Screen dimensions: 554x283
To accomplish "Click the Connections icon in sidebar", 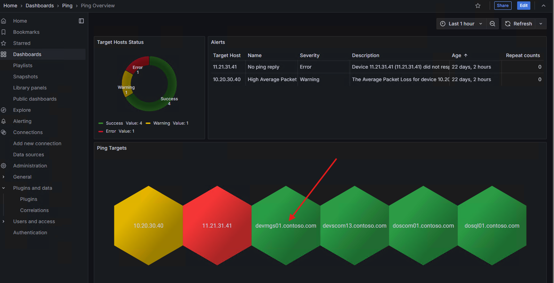I will pos(4,132).
